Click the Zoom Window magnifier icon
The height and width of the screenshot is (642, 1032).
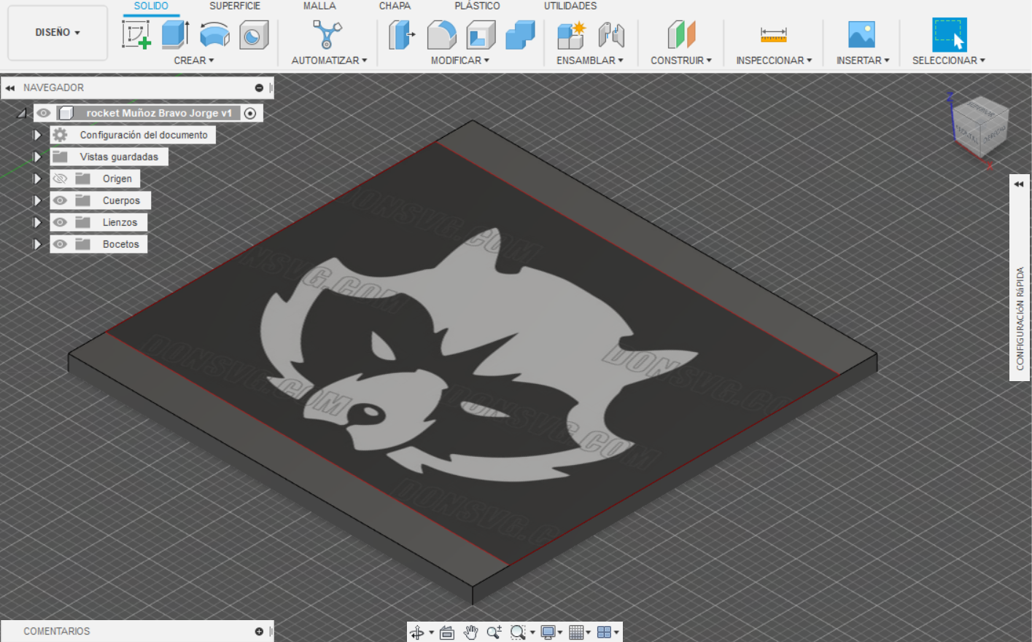[x=518, y=633]
